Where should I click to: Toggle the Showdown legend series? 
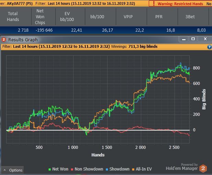pos(118,169)
